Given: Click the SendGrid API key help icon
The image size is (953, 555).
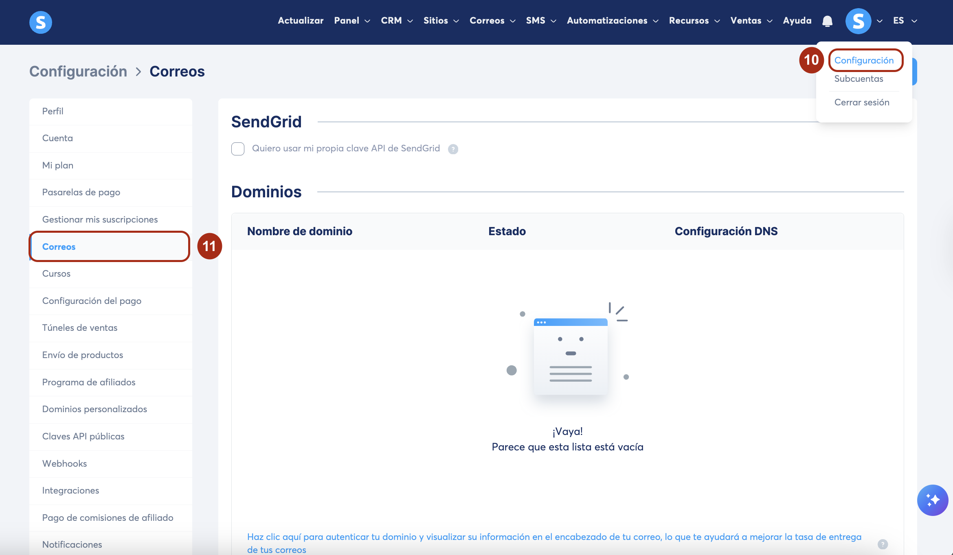Looking at the screenshot, I should tap(453, 149).
